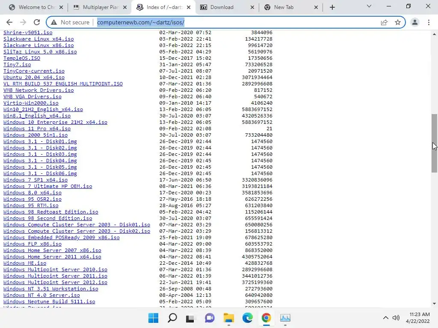
Task: Reload the current page
Action: click(x=37, y=22)
